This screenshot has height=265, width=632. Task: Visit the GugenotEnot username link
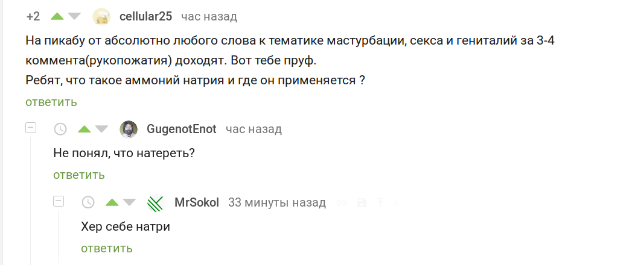(182, 129)
